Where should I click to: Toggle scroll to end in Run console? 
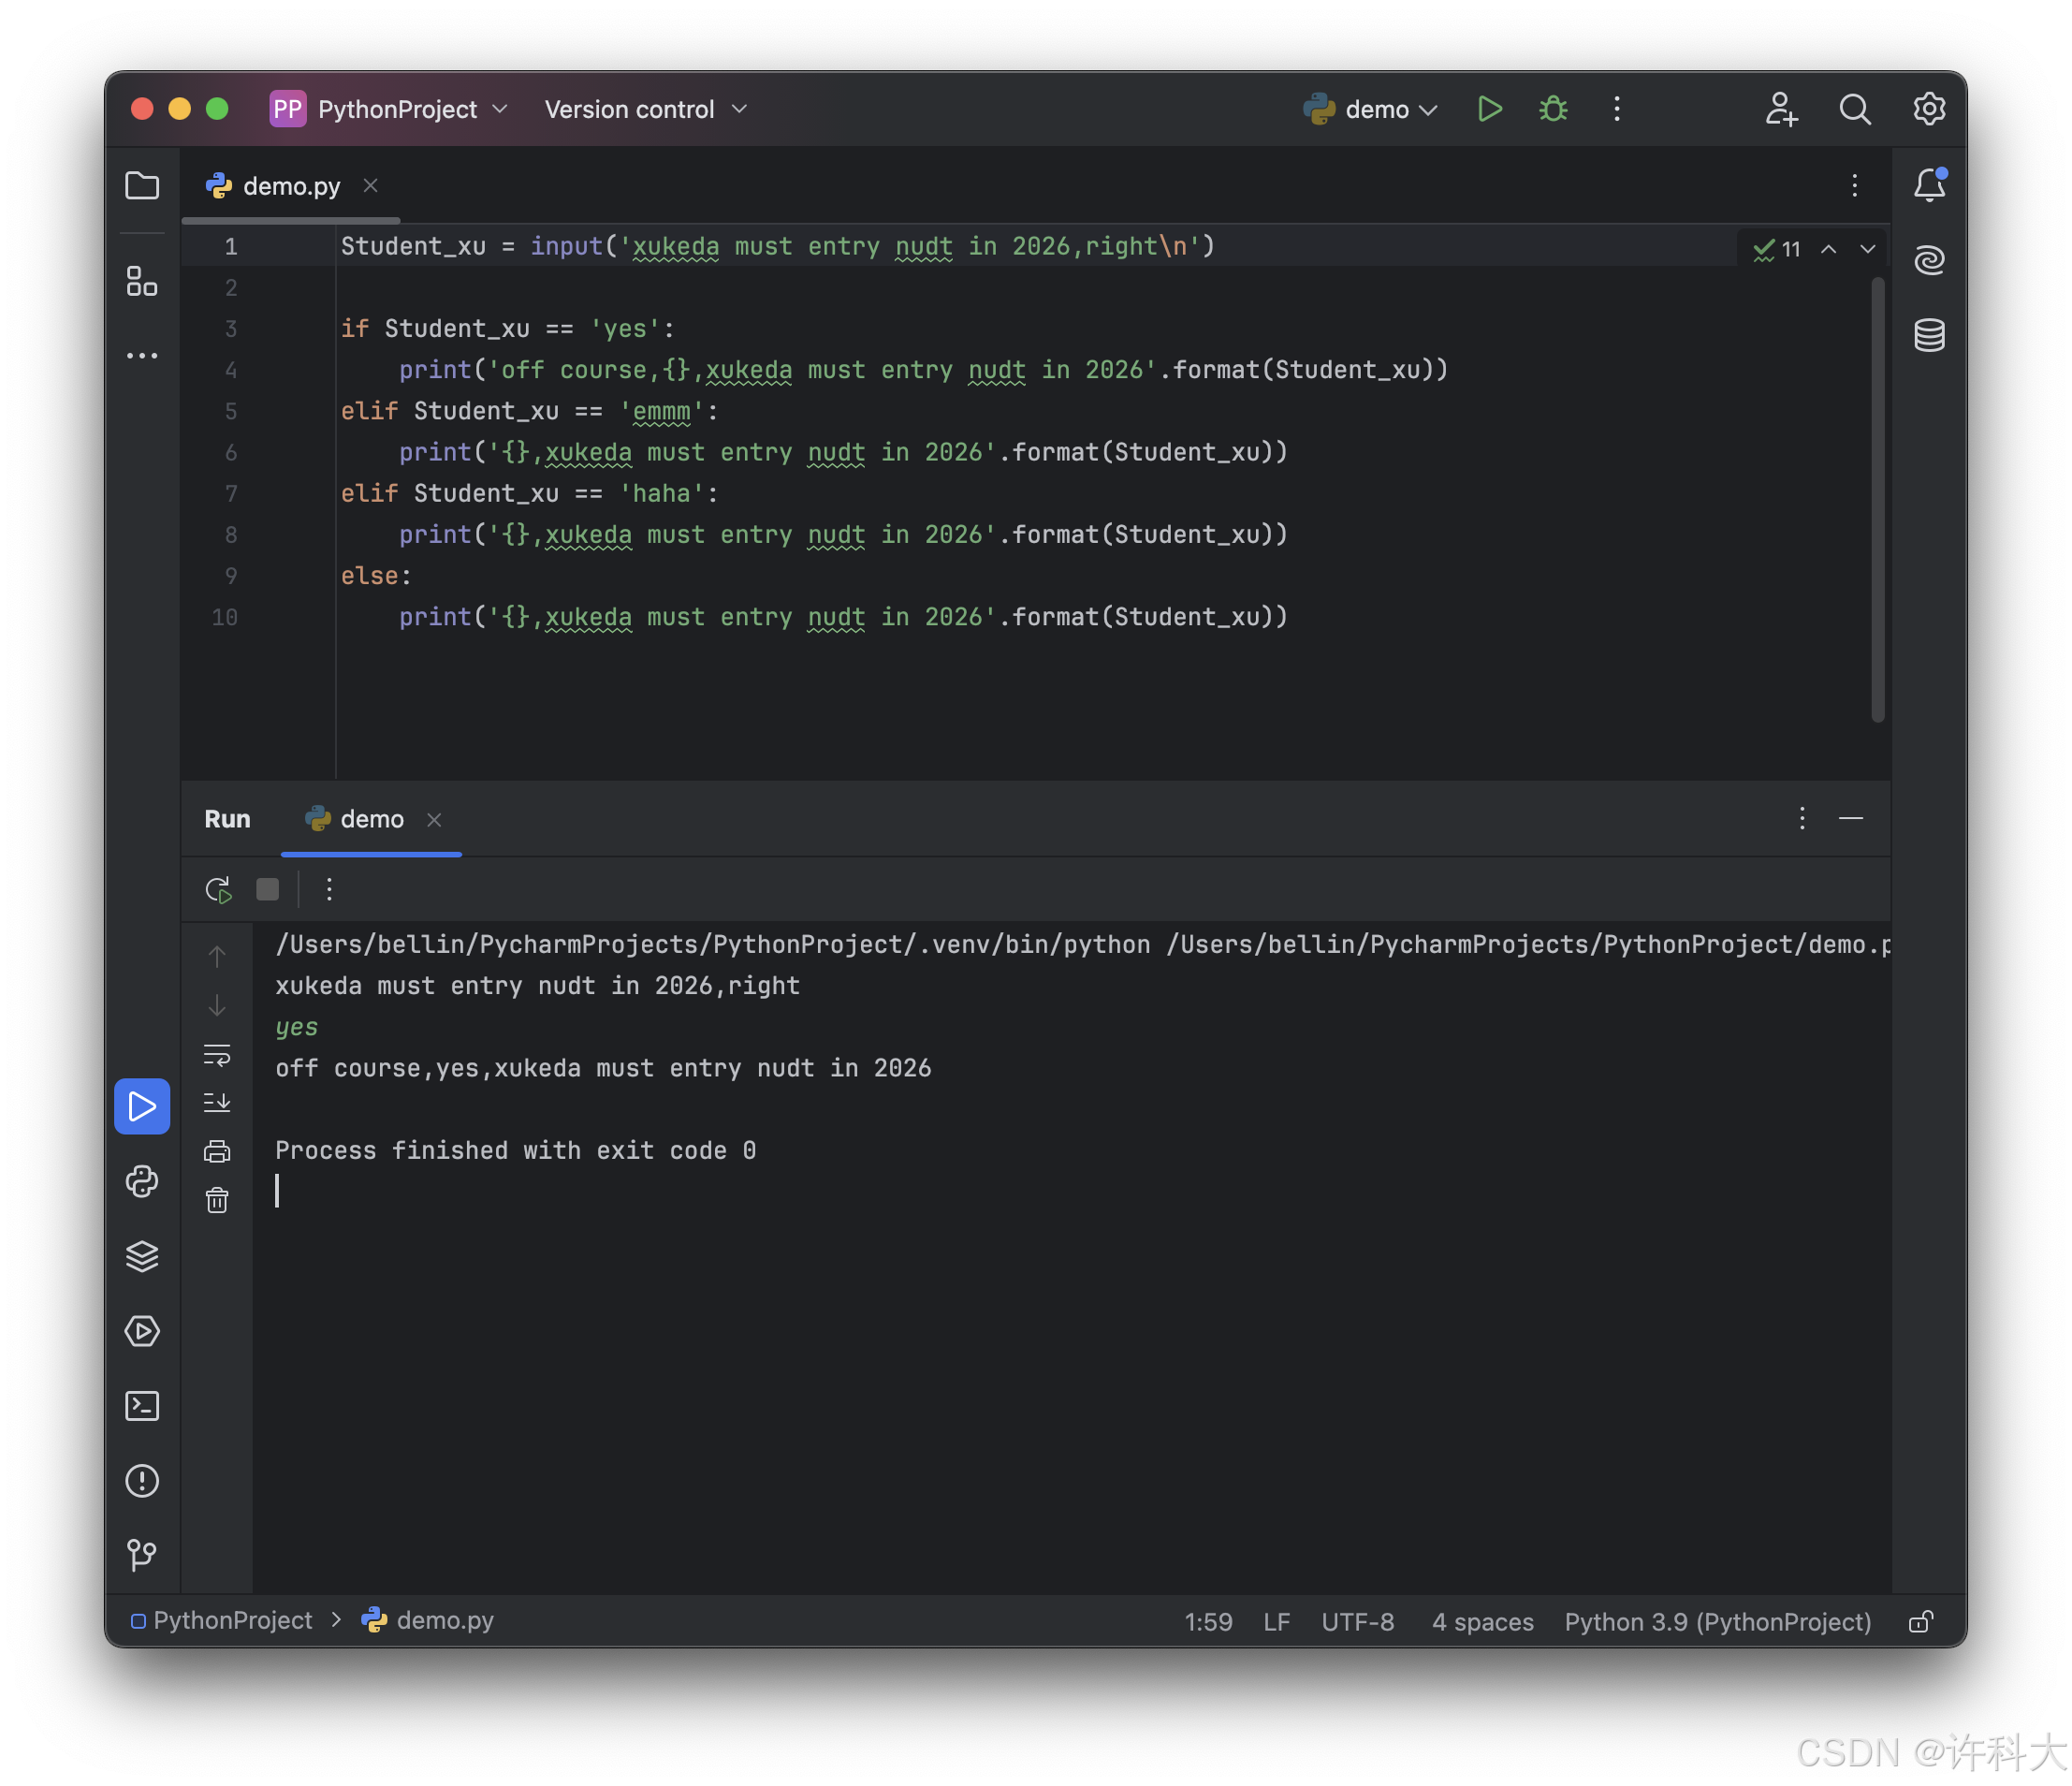point(217,1102)
